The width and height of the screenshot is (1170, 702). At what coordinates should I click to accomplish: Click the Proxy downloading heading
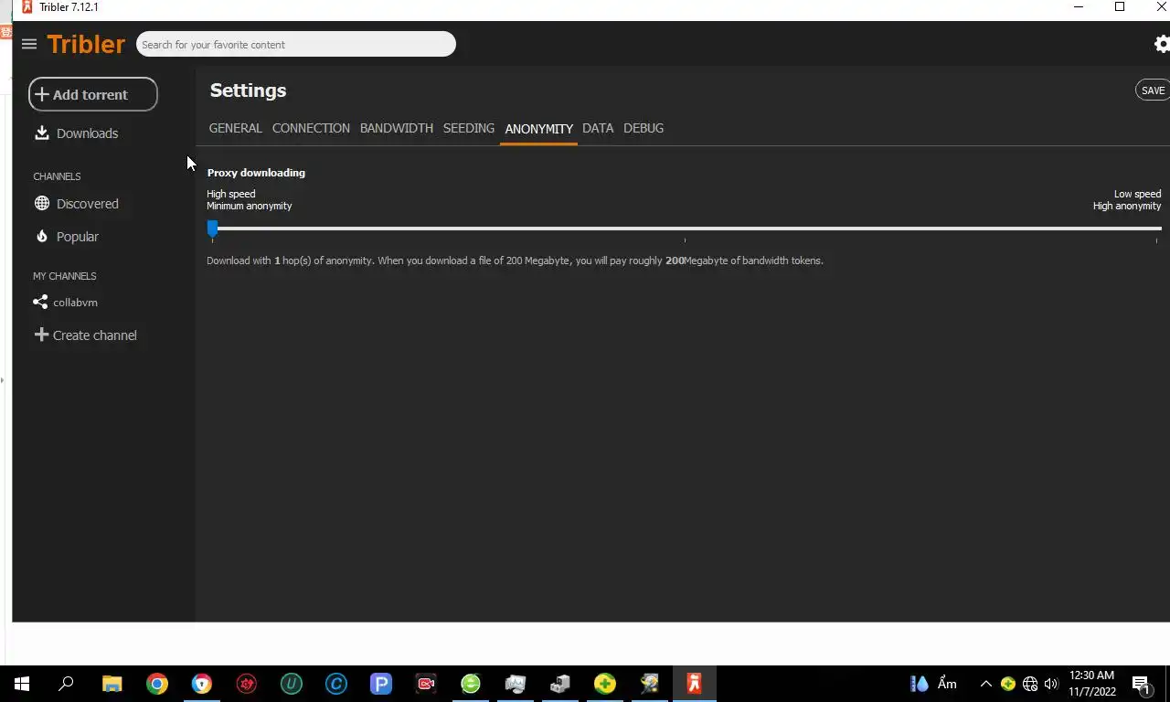click(x=256, y=173)
